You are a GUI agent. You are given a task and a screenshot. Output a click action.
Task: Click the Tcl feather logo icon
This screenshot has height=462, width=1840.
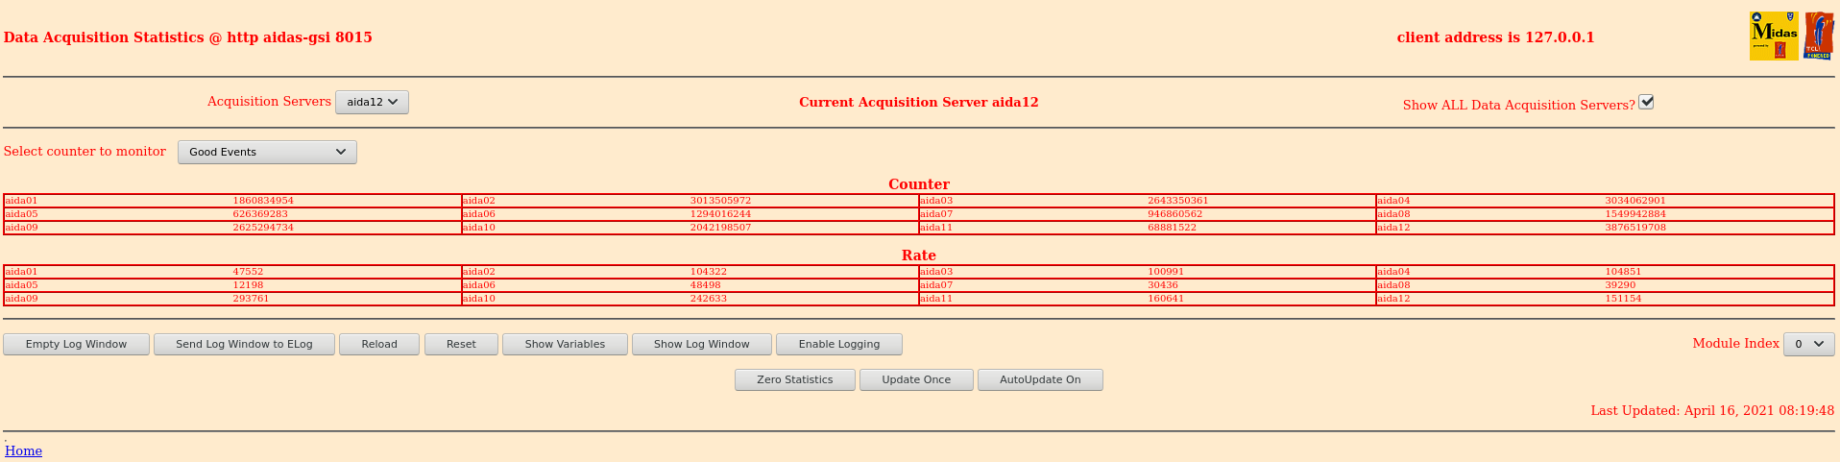click(1819, 36)
